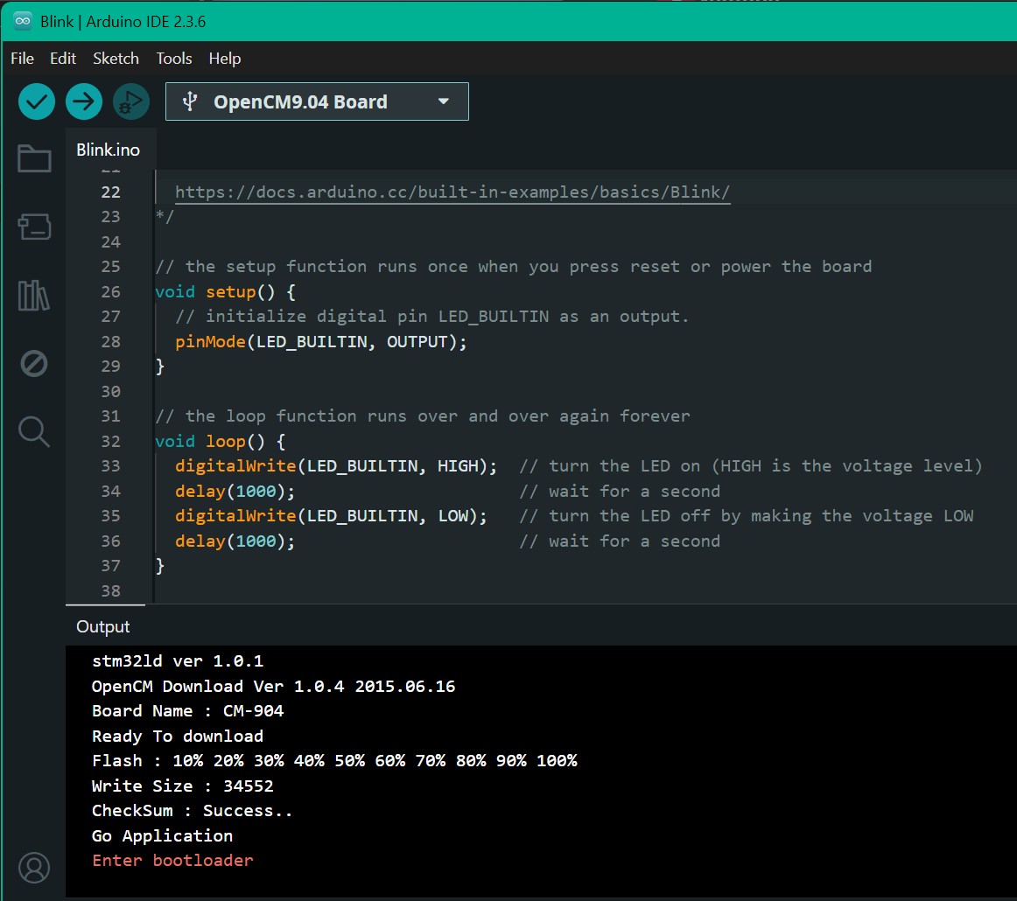Open the Tools menu
1017x901 pixels.
click(174, 59)
